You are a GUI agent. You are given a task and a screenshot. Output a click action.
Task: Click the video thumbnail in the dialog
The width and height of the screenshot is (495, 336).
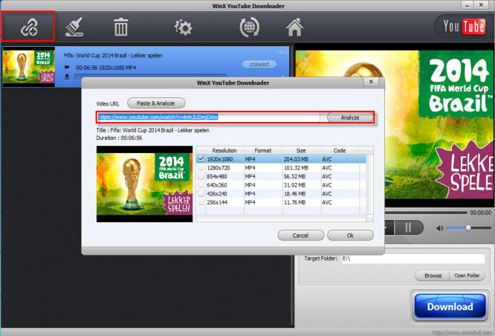coord(145,184)
